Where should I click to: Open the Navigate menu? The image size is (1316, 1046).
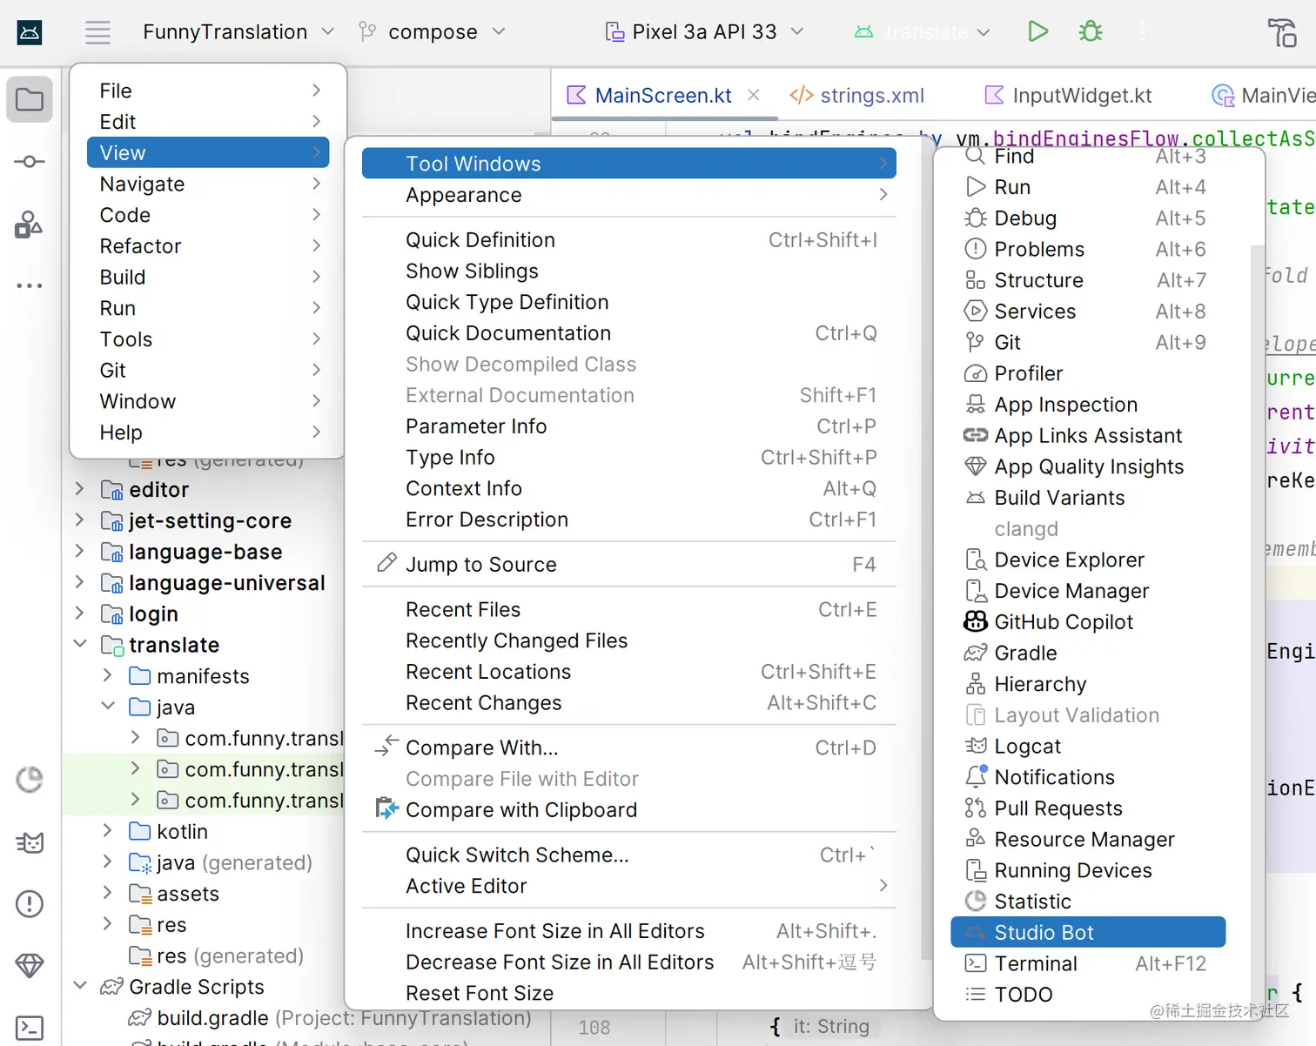tap(208, 184)
